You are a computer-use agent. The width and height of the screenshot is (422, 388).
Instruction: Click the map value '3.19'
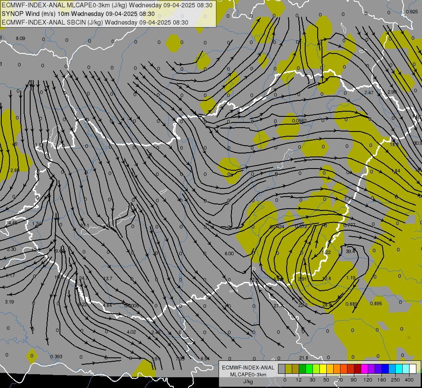coord(9,302)
